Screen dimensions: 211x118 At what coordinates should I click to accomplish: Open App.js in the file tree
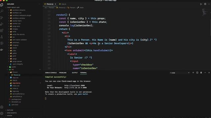[15, 80]
